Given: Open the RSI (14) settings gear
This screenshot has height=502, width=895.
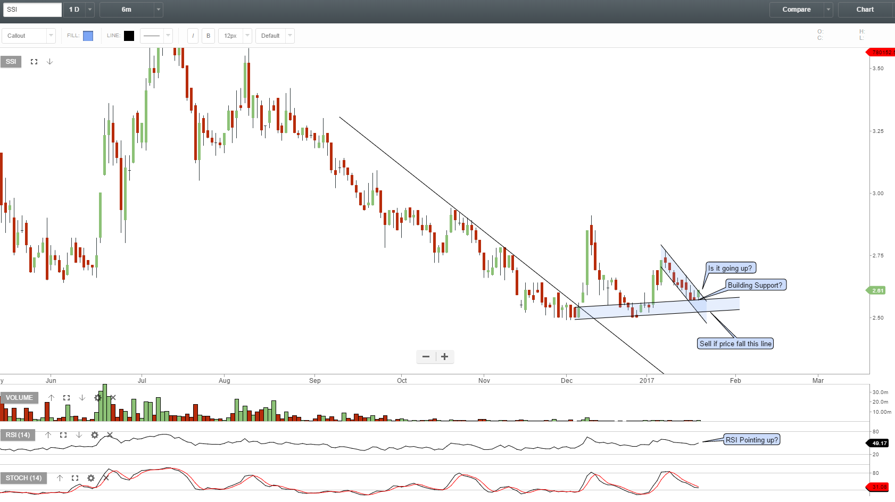Looking at the screenshot, I should (x=94, y=435).
